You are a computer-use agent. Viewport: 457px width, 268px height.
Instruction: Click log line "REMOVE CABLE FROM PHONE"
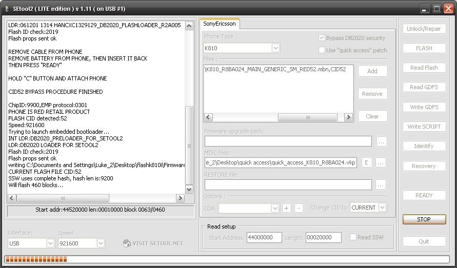[x=45, y=52]
